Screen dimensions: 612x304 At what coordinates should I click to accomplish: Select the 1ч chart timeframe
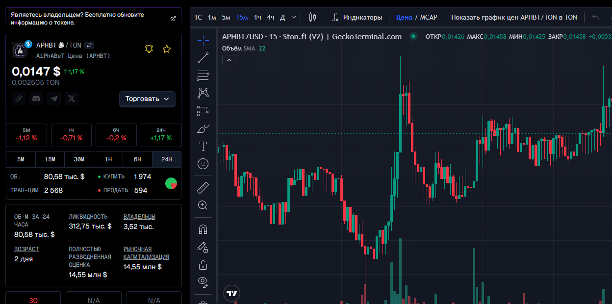pos(257,17)
